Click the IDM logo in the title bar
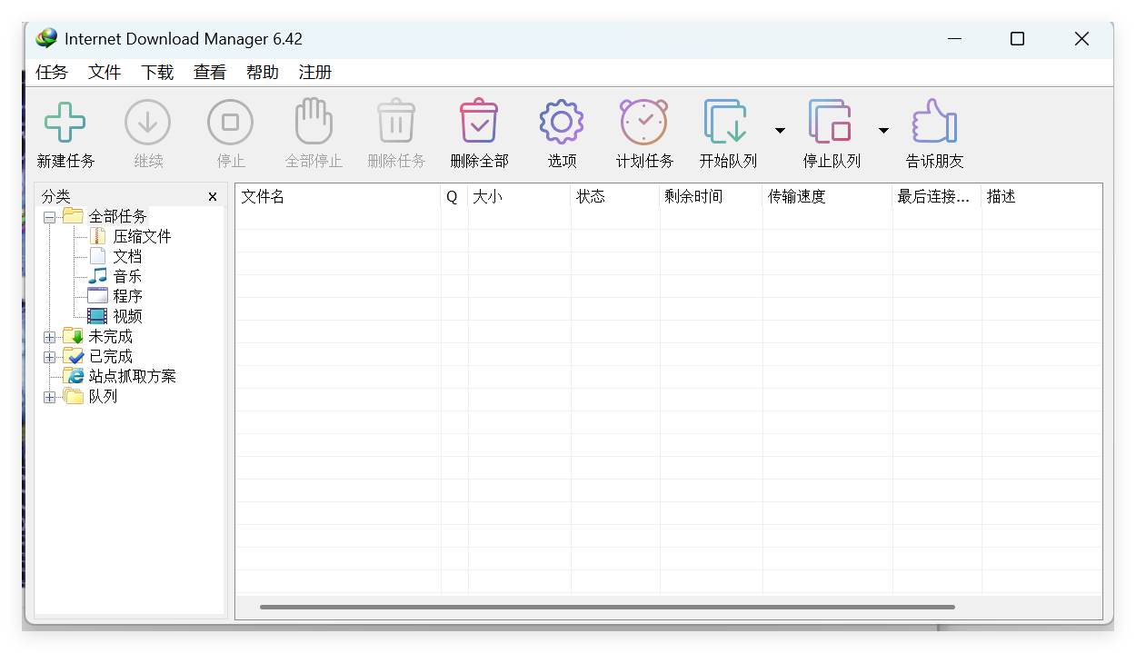The width and height of the screenshot is (1136, 653). (x=46, y=39)
